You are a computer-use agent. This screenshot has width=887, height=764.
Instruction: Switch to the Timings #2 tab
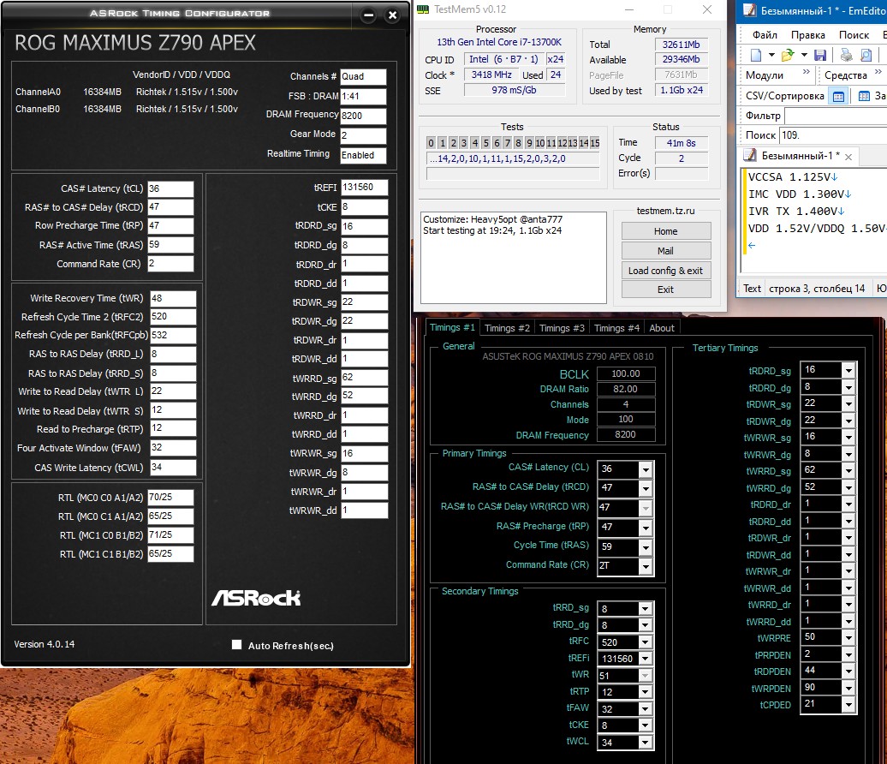[x=507, y=328]
